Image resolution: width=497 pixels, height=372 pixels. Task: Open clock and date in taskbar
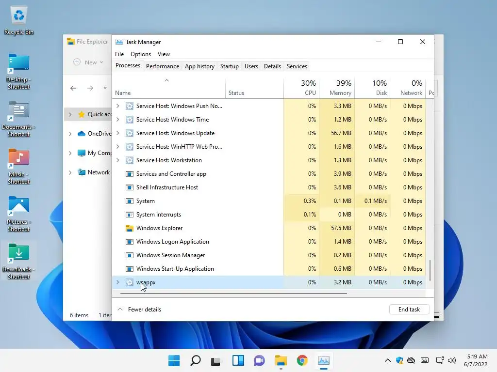coord(476,360)
